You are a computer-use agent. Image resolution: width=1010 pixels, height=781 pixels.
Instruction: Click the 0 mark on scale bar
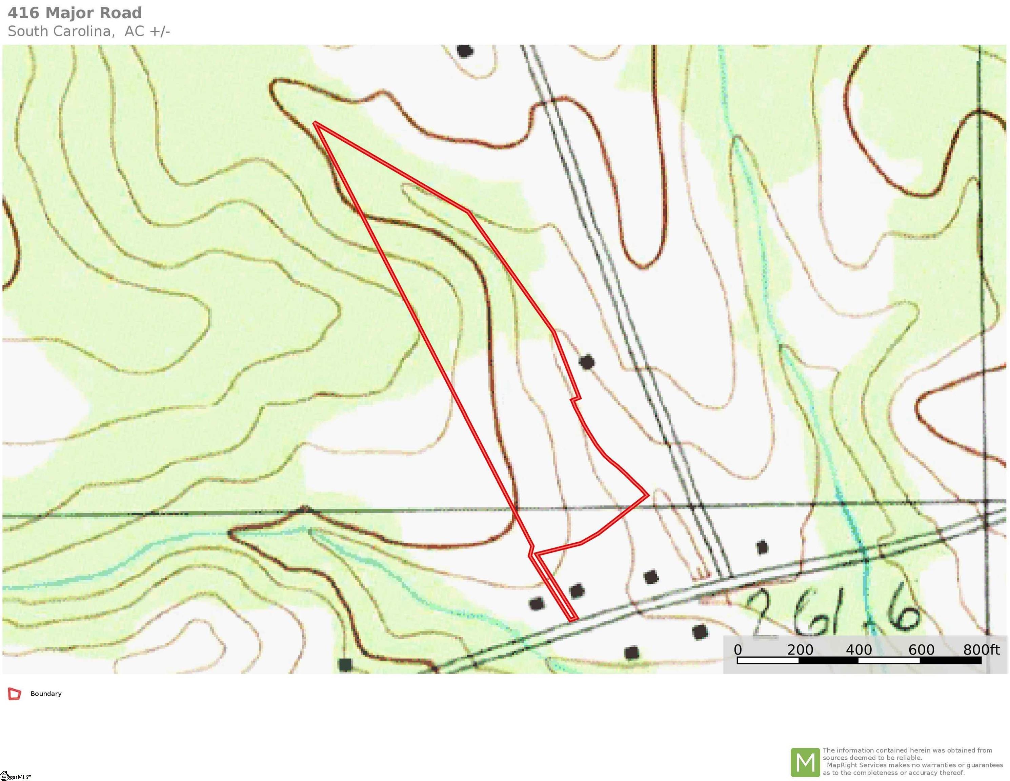[x=738, y=650]
